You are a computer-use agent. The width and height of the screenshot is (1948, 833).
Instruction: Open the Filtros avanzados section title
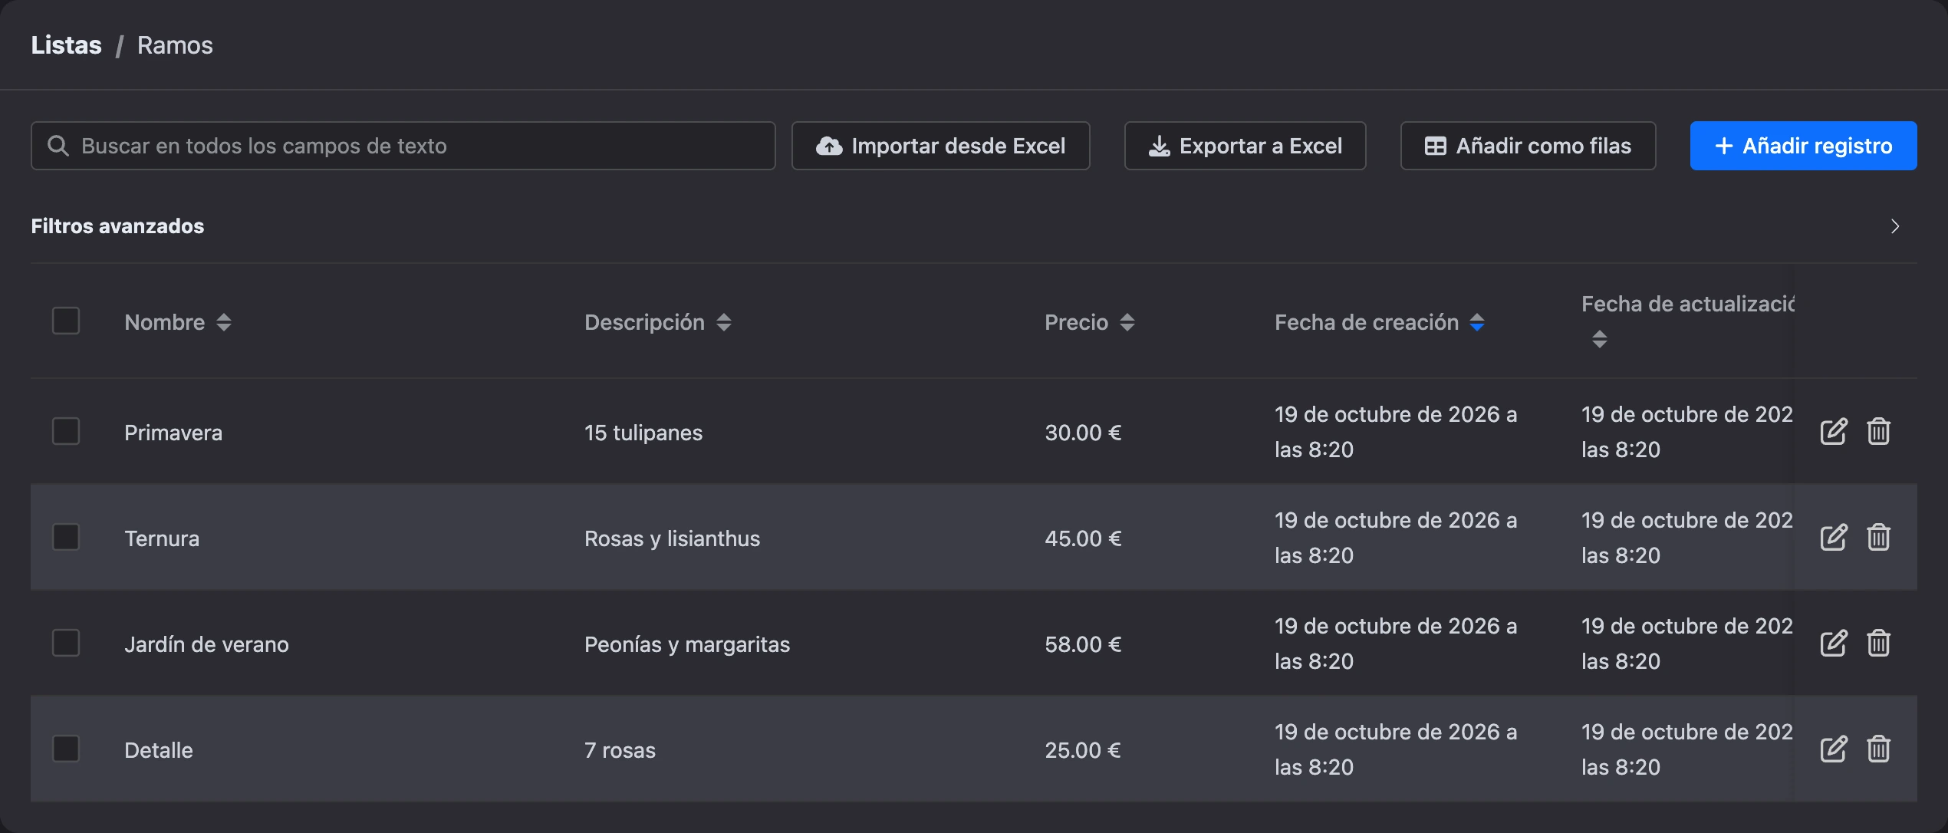coord(117,226)
